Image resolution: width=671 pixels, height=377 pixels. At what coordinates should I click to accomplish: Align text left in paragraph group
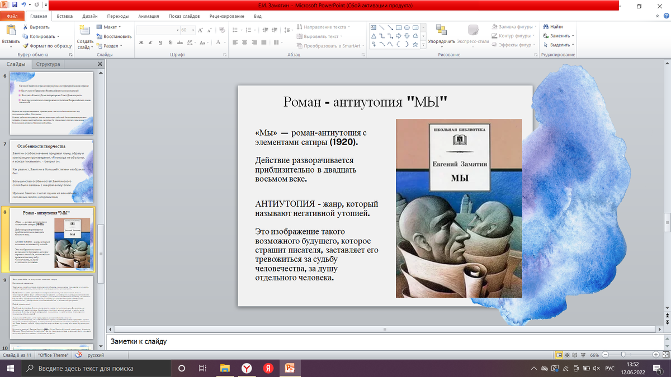(235, 42)
